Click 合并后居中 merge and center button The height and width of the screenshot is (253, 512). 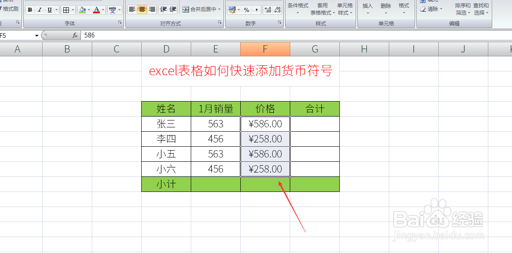[x=199, y=9]
